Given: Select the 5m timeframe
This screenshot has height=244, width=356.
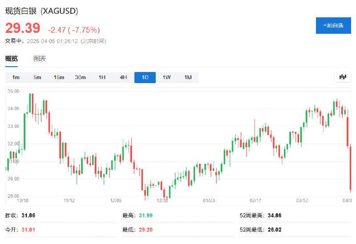Looking at the screenshot, I should 37,77.
